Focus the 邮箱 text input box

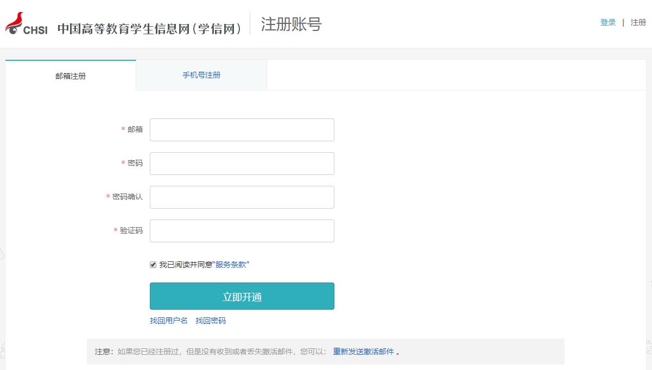pyautogui.click(x=242, y=130)
